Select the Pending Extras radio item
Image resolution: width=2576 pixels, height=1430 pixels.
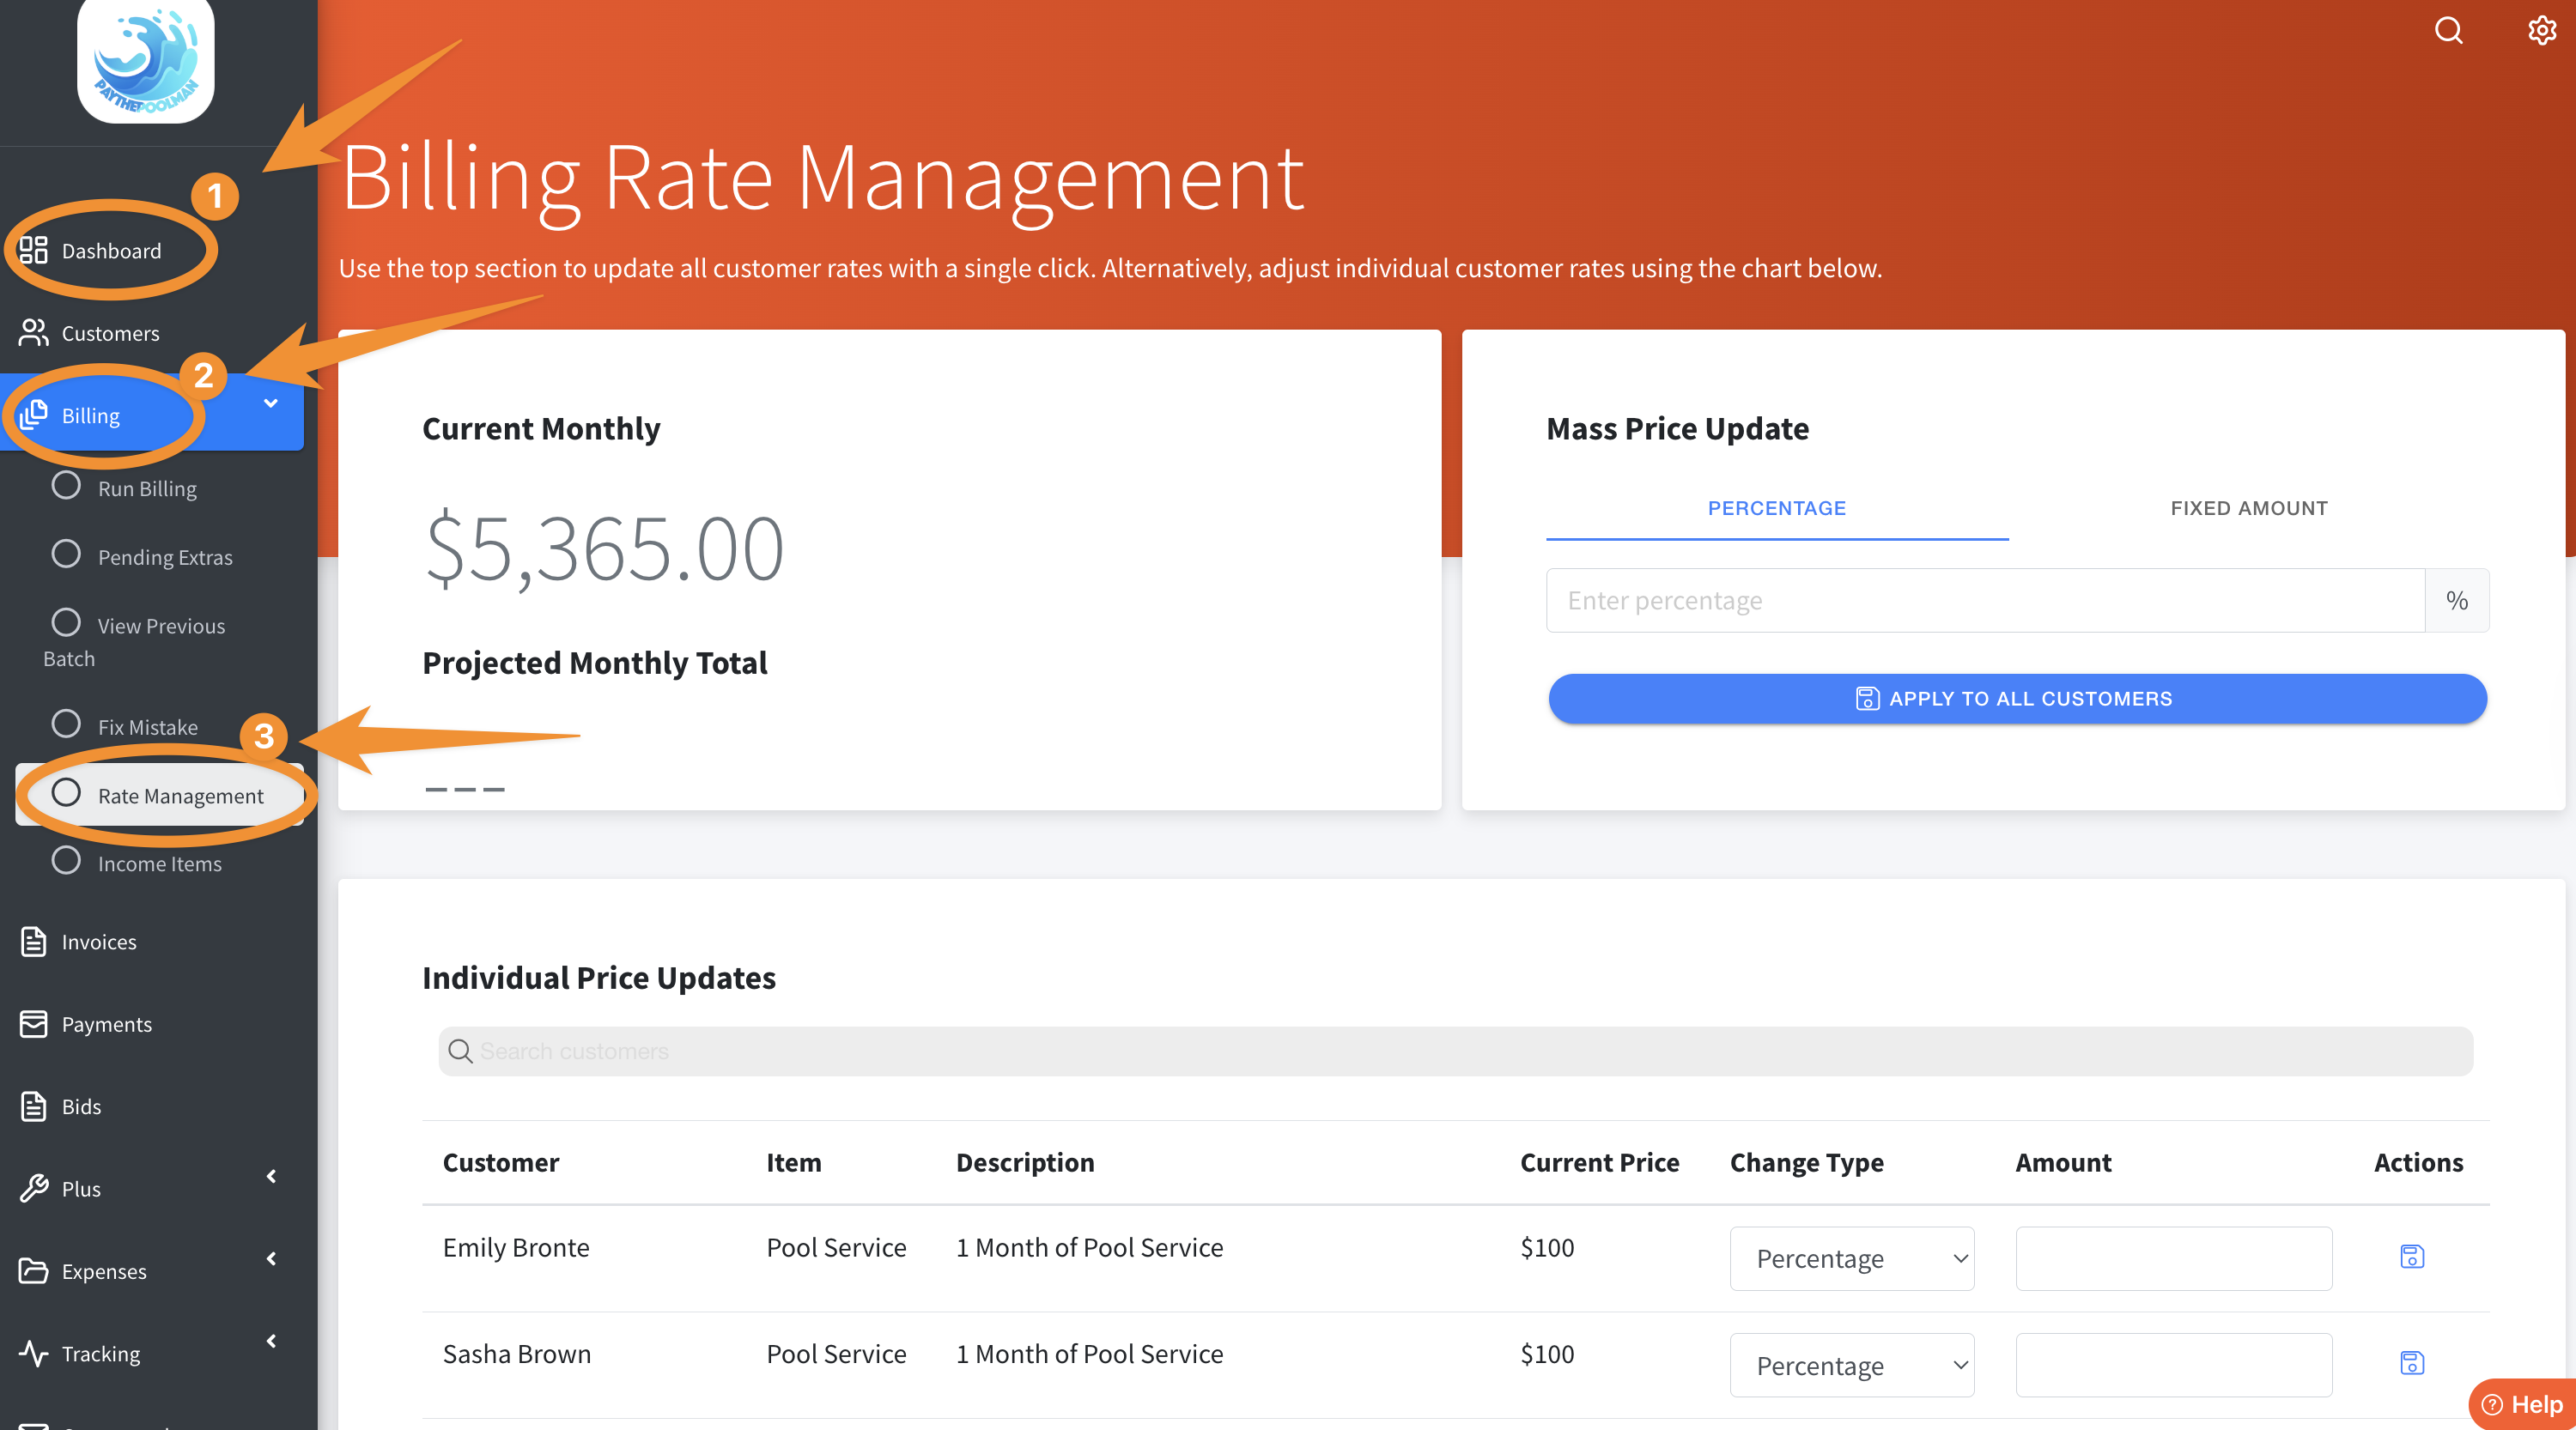pos(164,556)
